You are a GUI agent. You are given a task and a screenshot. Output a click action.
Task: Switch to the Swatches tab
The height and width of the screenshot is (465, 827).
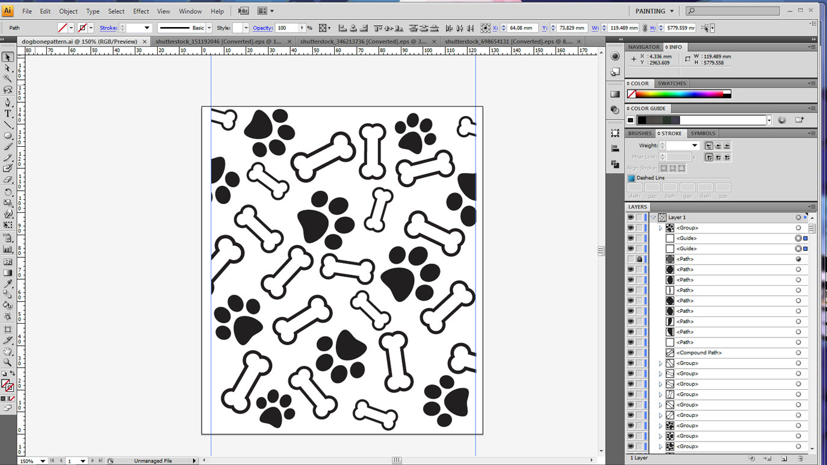(672, 83)
